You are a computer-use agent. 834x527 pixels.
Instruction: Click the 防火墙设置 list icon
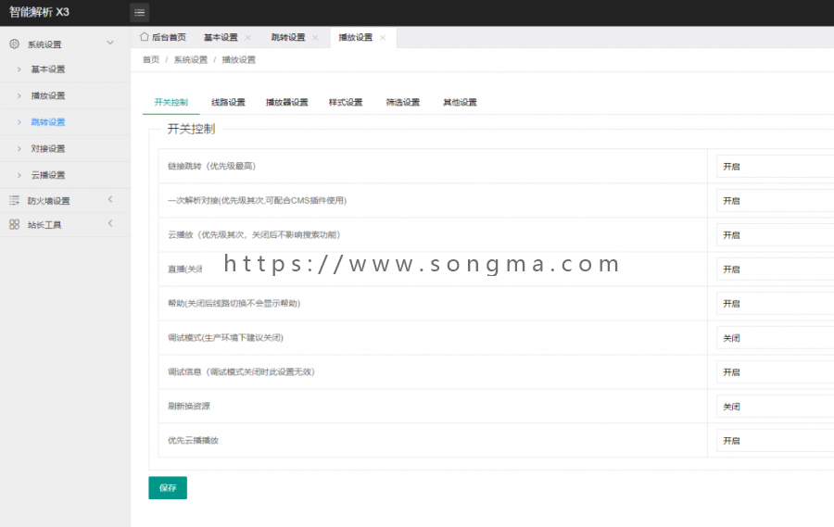pyautogui.click(x=14, y=200)
